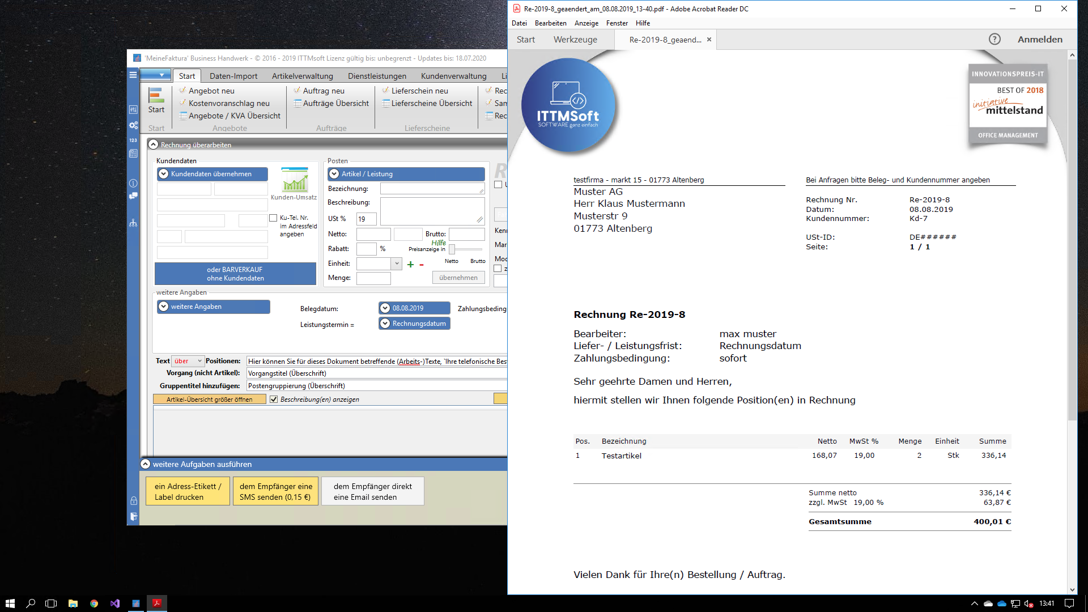Open Acrobat Bearbeiten menu
The height and width of the screenshot is (612, 1088).
(x=550, y=23)
